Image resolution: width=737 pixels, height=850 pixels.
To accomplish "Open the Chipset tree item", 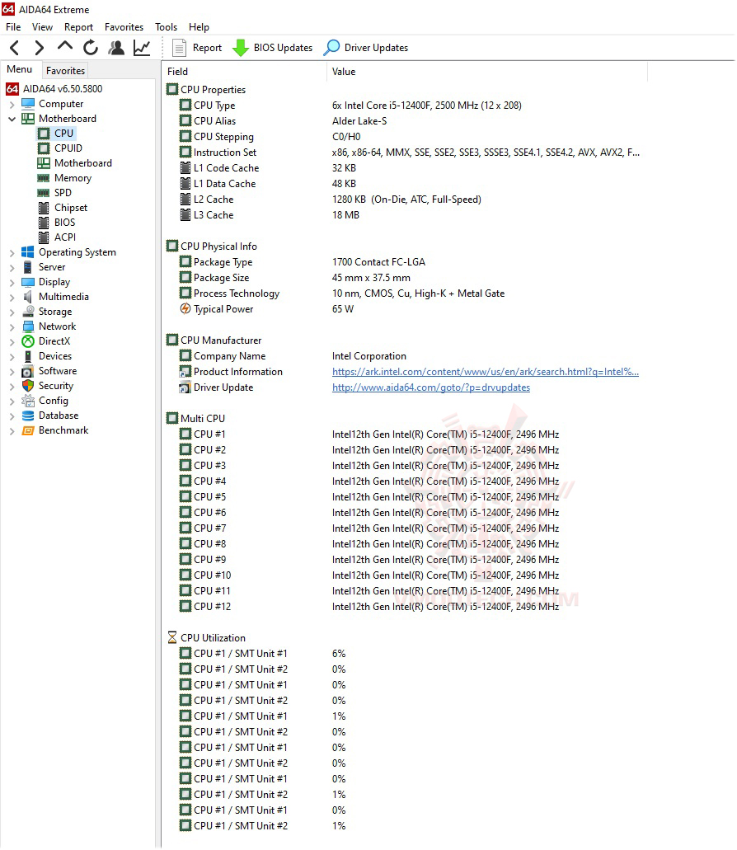I will click(x=70, y=208).
